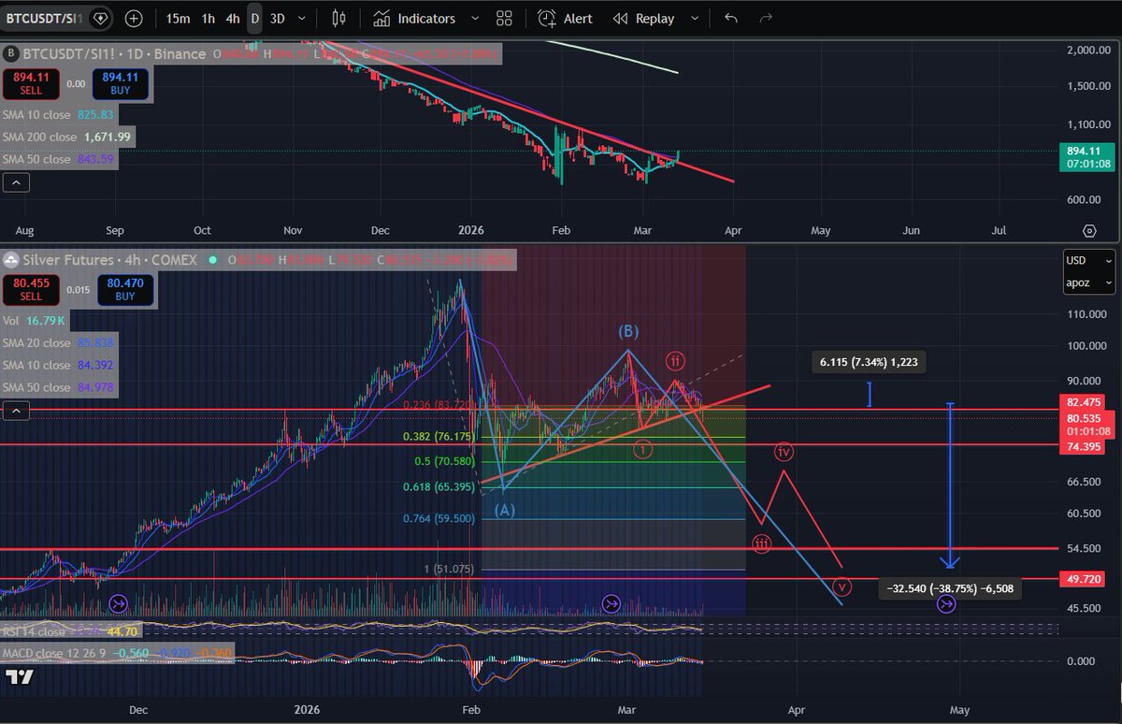The height and width of the screenshot is (724, 1122).
Task: Switch to the 1h timeframe
Action: [208, 18]
